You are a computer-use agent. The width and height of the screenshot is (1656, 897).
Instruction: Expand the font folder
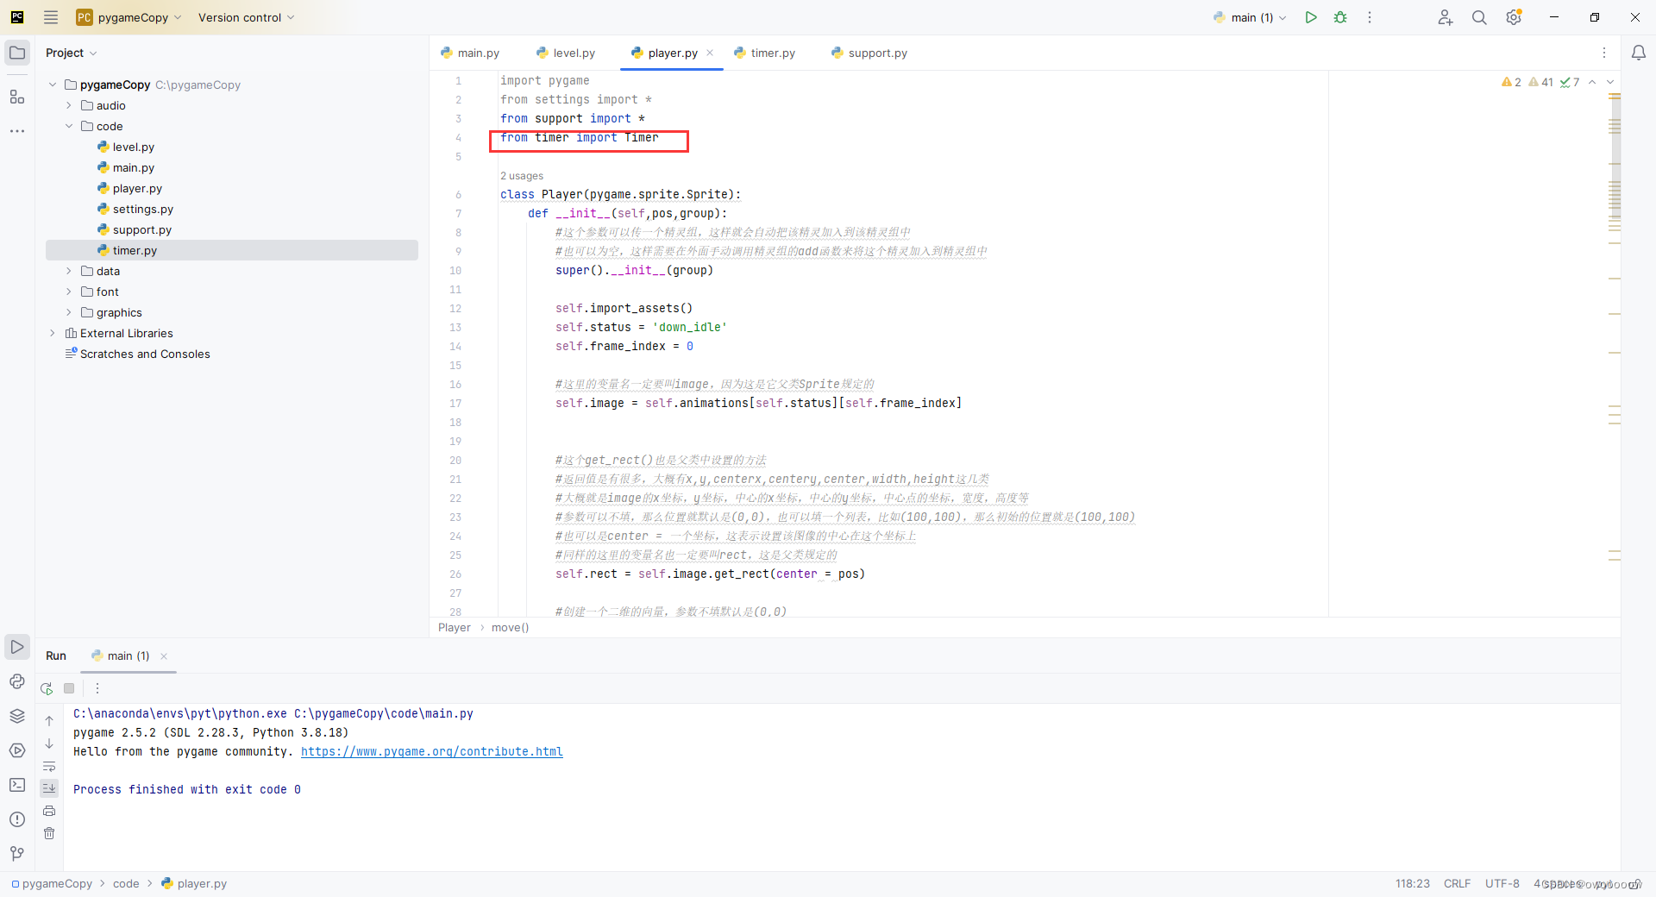[69, 292]
